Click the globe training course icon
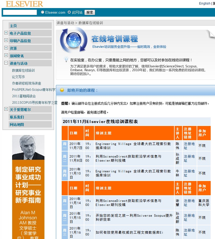 74,40
